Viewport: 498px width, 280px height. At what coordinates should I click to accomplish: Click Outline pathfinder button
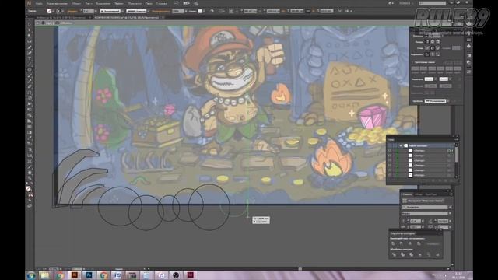point(429,254)
